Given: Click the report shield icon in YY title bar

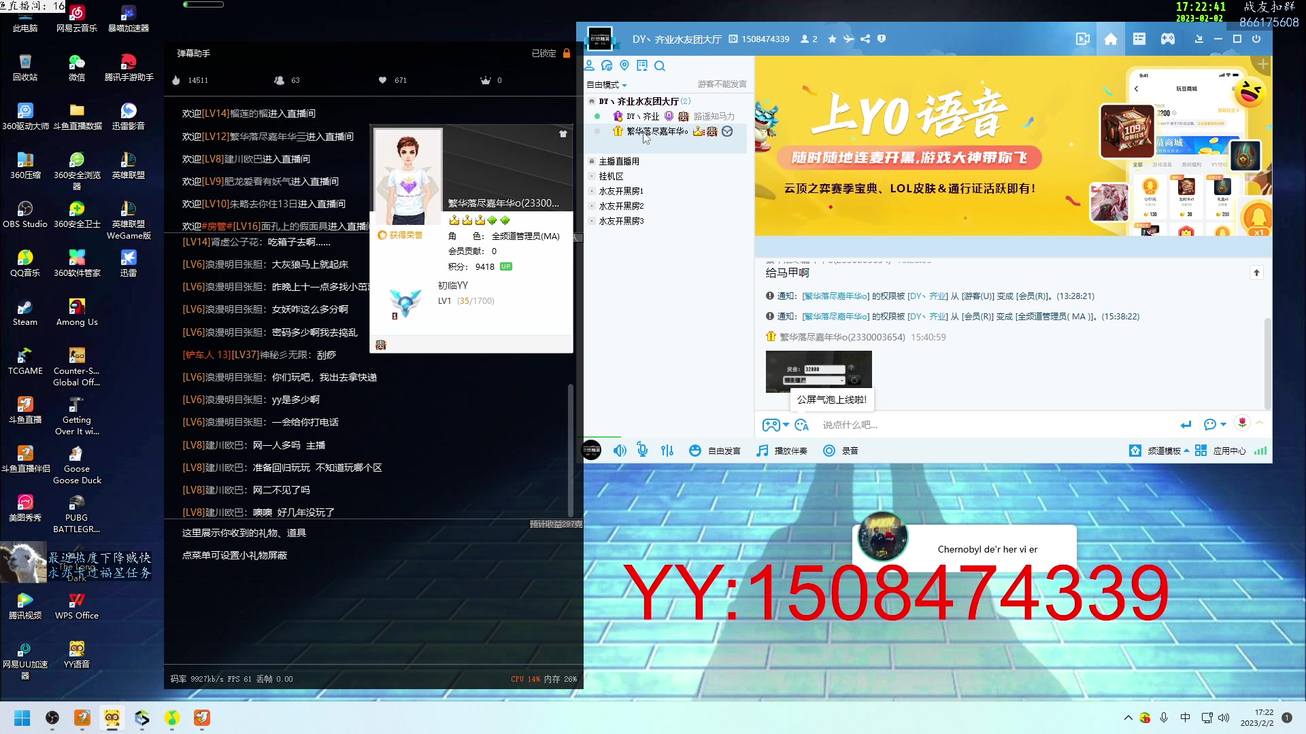Looking at the screenshot, I should (882, 39).
